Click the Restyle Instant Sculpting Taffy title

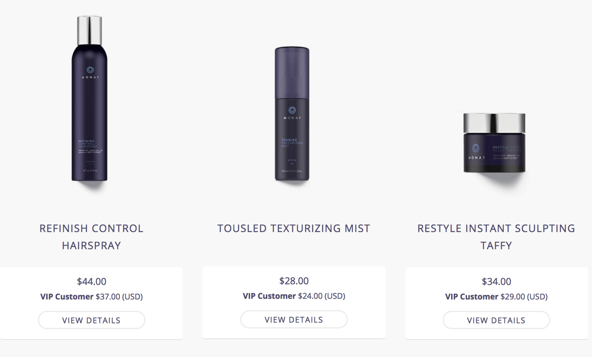pos(496,236)
